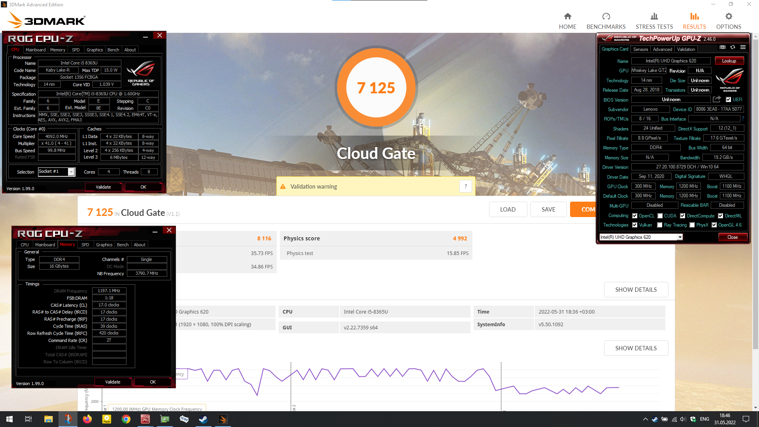Toggle the DirectML checkbox in GPU-Z
Viewport: 759px width, 427px height.
[x=720, y=216]
